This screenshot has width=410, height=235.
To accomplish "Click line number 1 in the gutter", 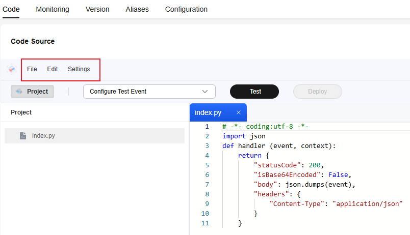I will click(207, 127).
